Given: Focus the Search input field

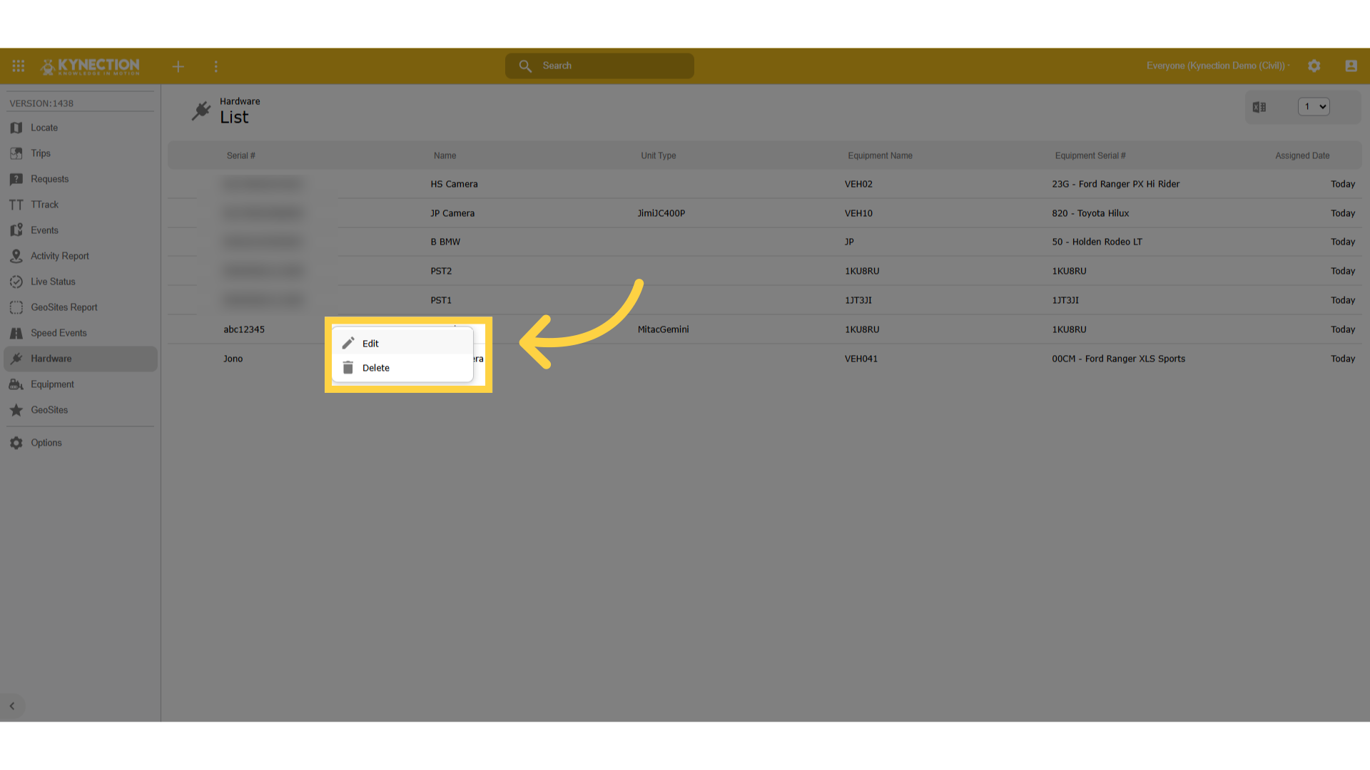Looking at the screenshot, I should tap(599, 66).
